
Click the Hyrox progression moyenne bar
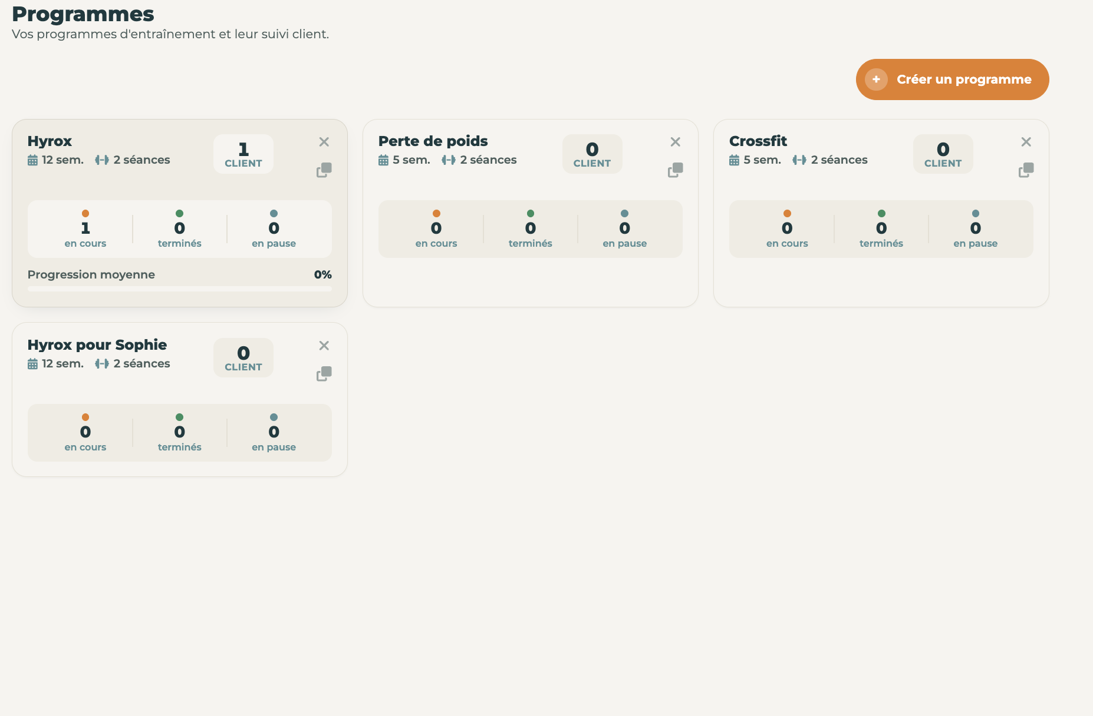(x=180, y=289)
